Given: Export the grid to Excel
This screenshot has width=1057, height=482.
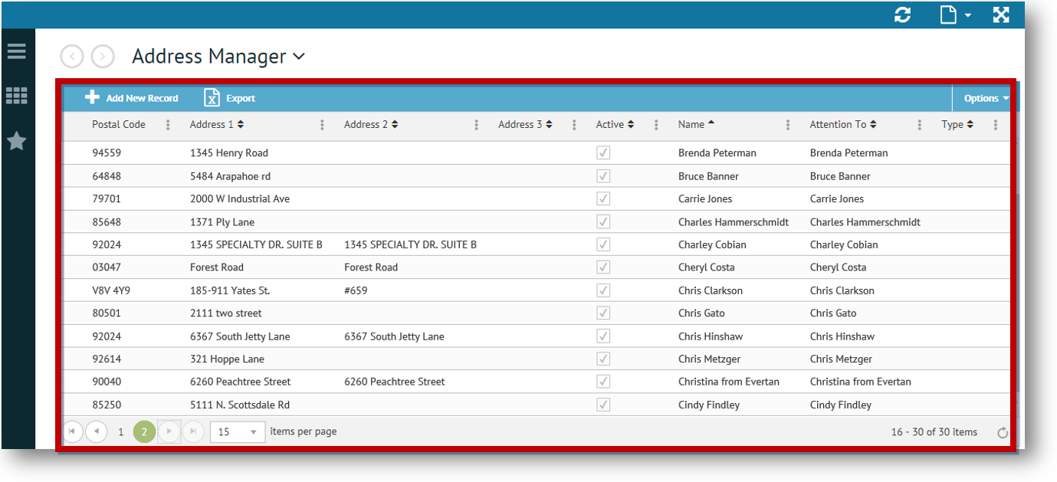Looking at the screenshot, I should coord(229,98).
